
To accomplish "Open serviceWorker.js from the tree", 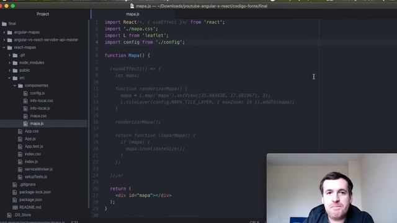I will click(38, 169).
